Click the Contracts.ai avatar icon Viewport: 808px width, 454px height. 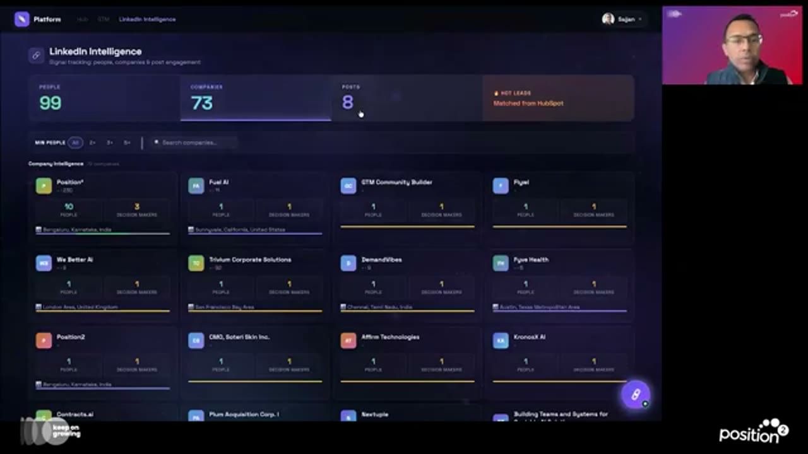pos(44,416)
